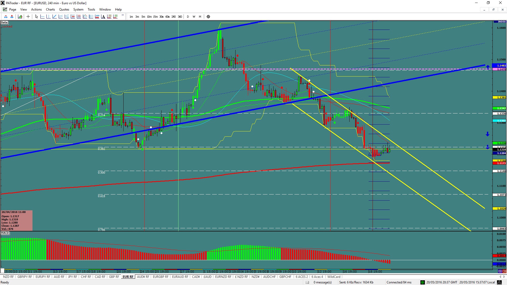Switch chart to 5m timeframe

pyautogui.click(x=143, y=17)
